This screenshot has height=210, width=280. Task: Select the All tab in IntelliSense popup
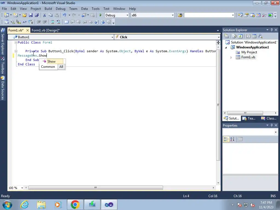tap(61, 67)
